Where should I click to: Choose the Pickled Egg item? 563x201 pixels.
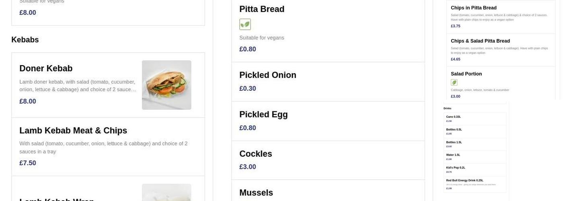pyautogui.click(x=263, y=115)
